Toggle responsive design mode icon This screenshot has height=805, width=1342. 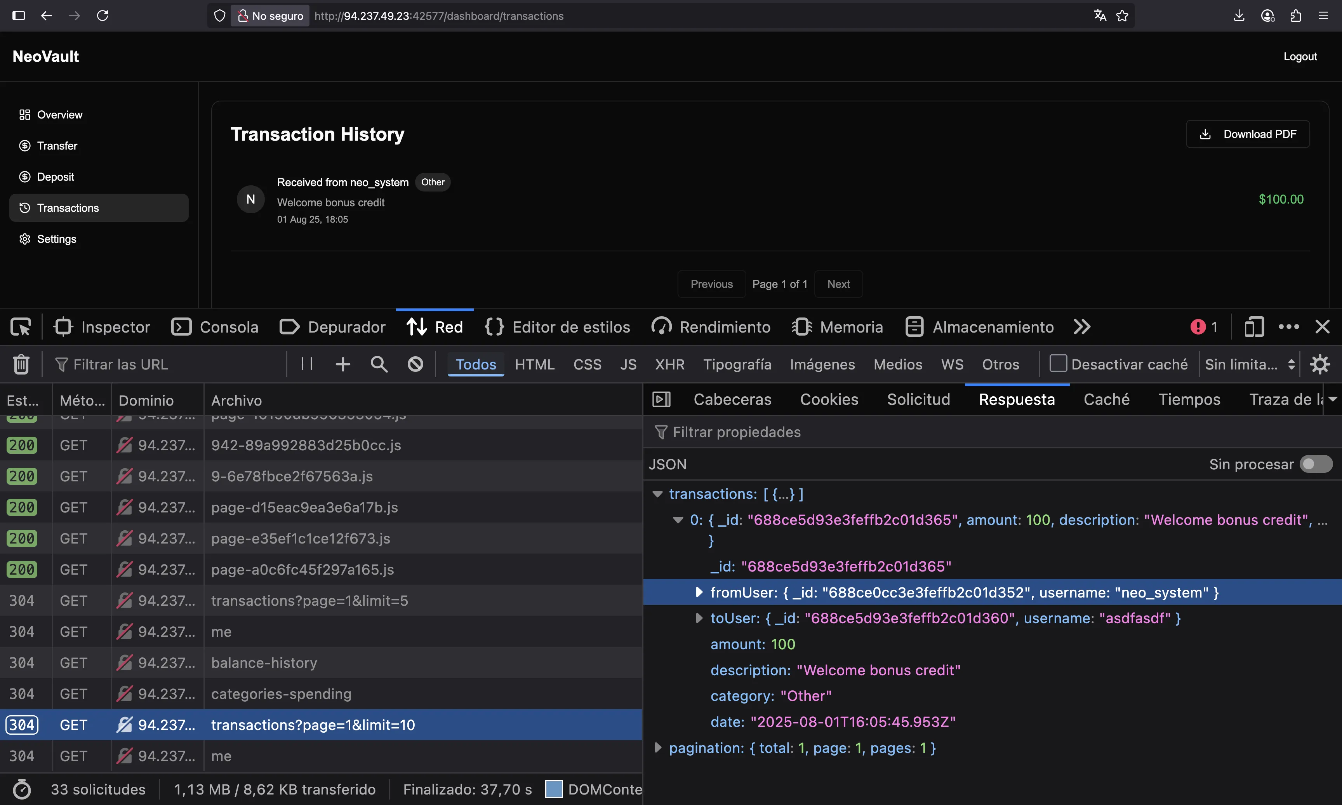coord(1253,327)
